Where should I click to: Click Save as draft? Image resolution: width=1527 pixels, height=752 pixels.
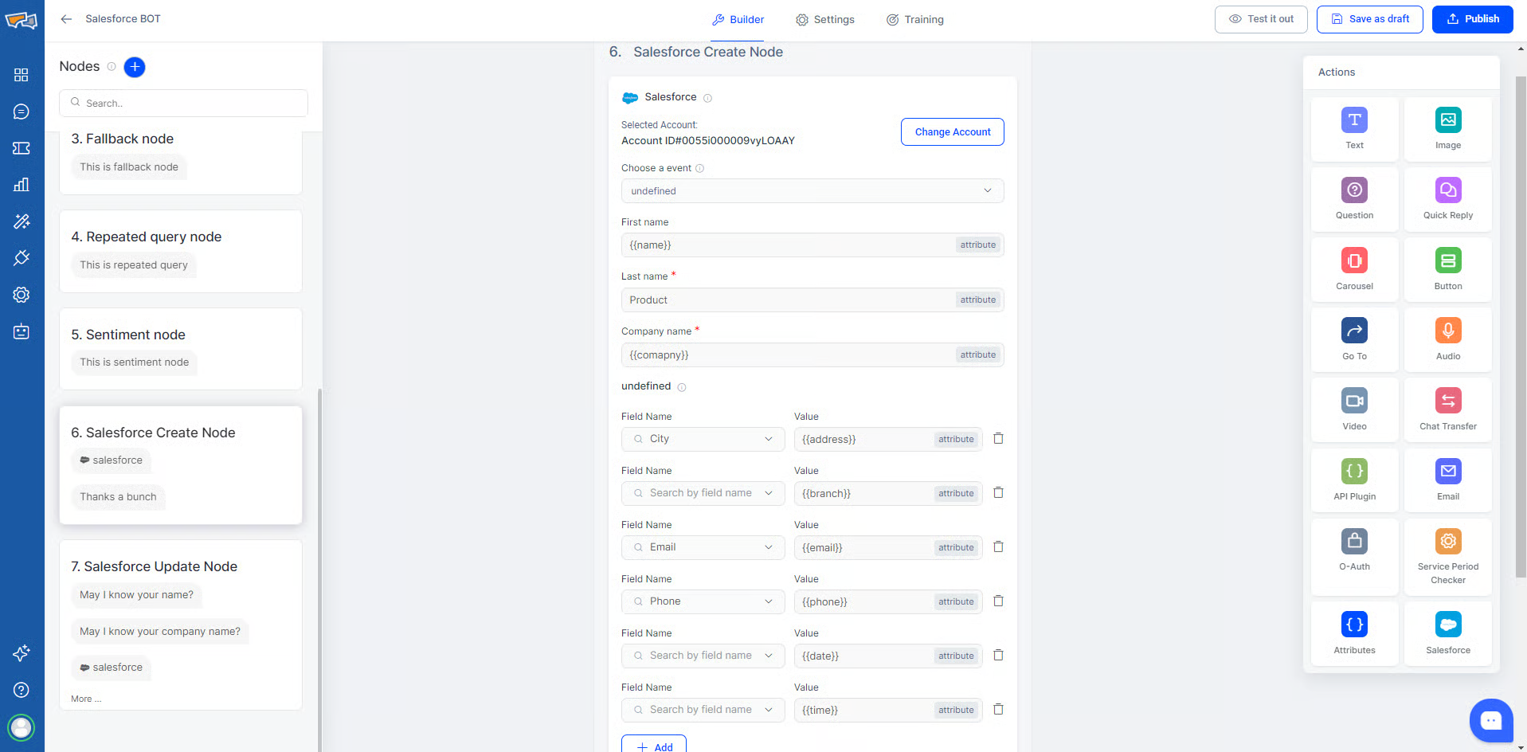coord(1369,19)
